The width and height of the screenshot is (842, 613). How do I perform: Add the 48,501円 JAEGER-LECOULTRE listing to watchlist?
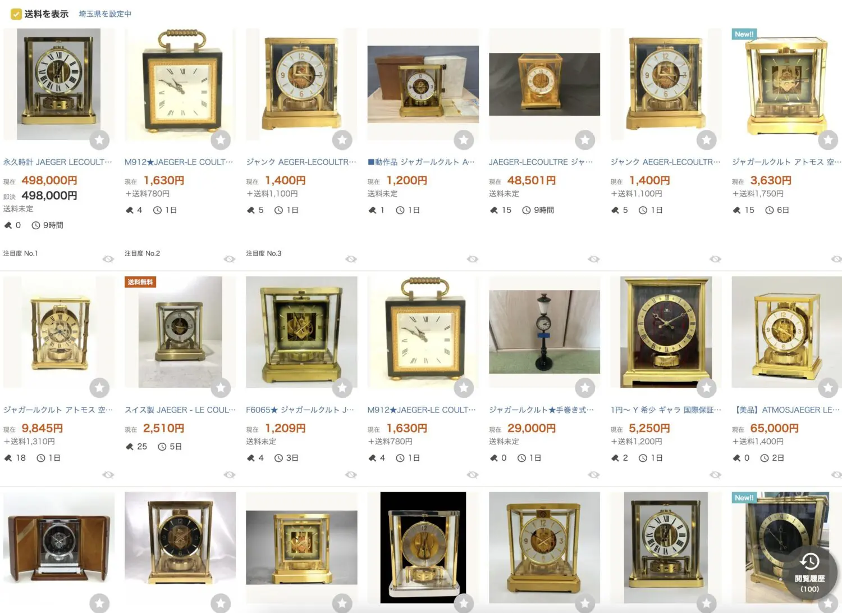click(585, 140)
